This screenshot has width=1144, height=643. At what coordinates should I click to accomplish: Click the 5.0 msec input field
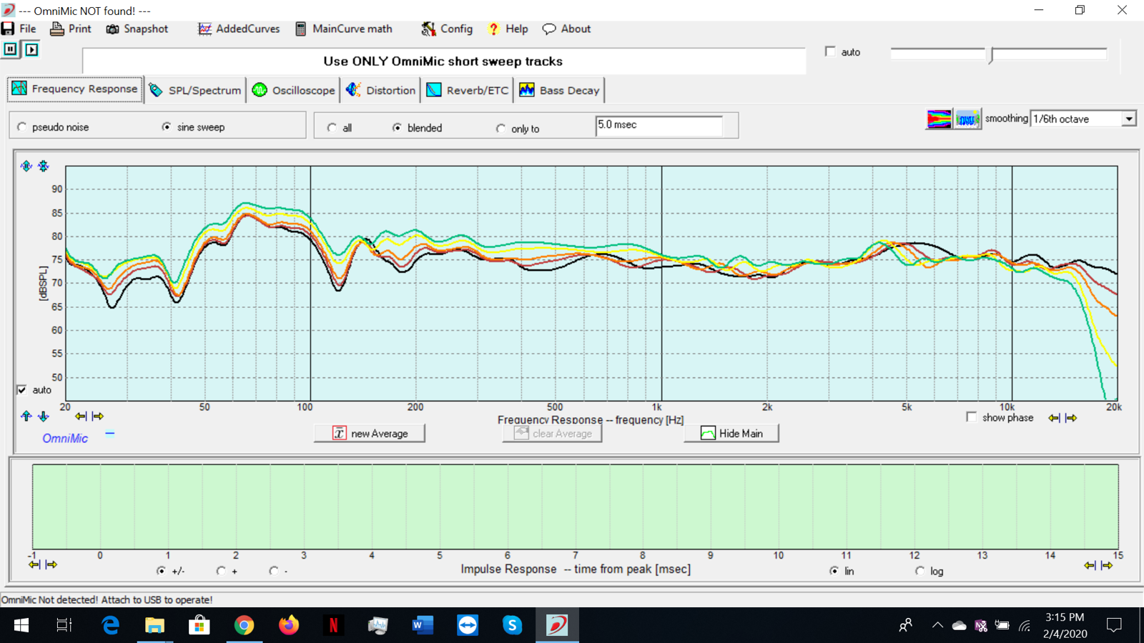[x=659, y=125]
